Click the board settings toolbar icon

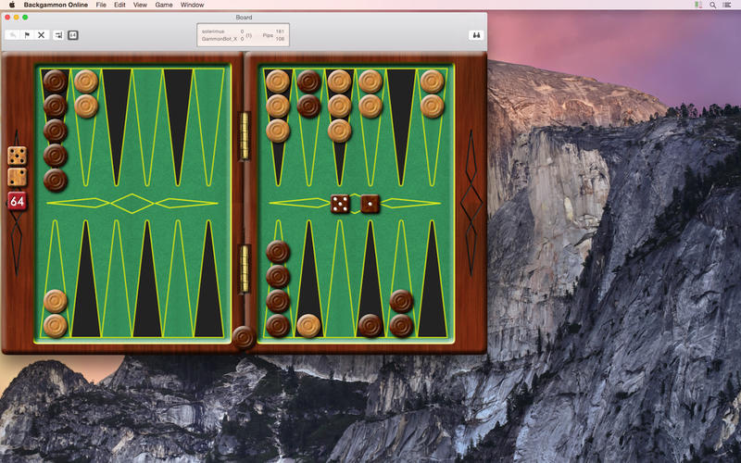click(58, 35)
